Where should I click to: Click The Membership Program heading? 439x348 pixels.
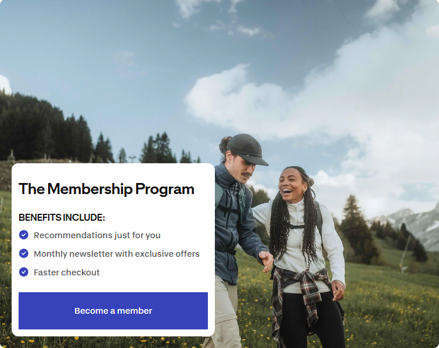tap(106, 189)
